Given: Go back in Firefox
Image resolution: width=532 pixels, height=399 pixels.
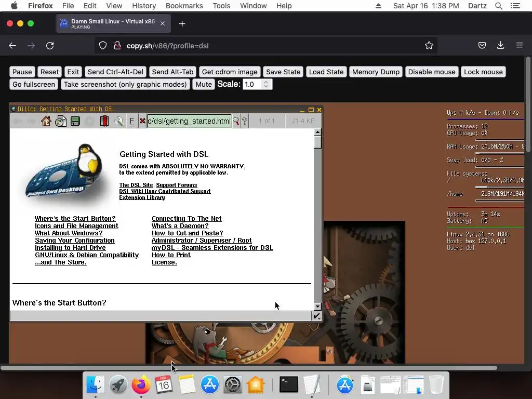Looking at the screenshot, I should (x=12, y=46).
